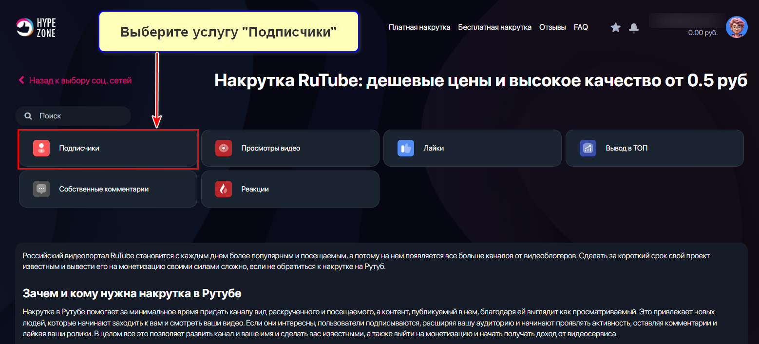Select the Лайки service card
Viewport: 759px width, 344px height.
point(473,148)
